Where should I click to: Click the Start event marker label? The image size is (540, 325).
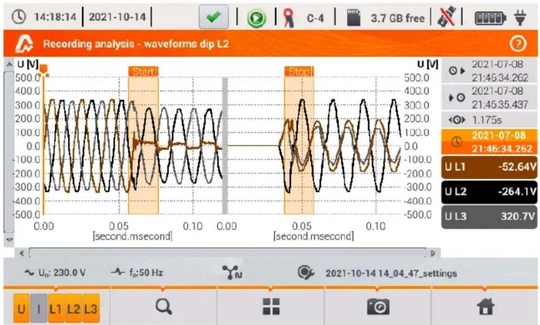tap(143, 72)
